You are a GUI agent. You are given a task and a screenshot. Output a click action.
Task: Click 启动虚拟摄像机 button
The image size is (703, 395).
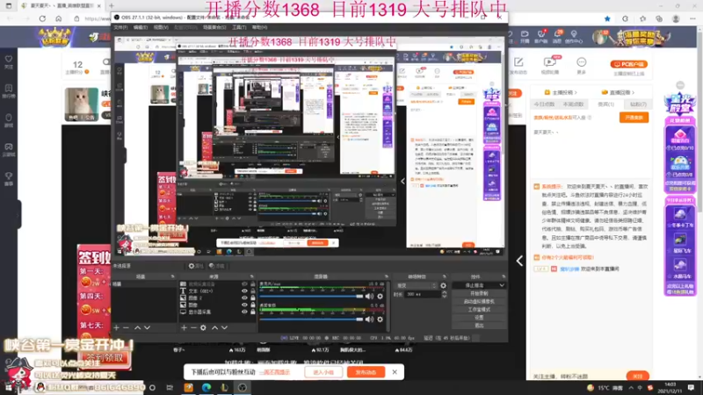[479, 301]
